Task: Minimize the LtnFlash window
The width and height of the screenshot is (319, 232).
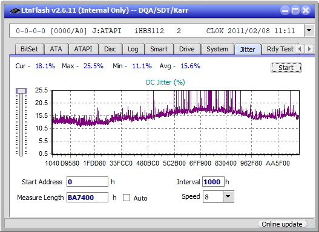Action: [x=285, y=10]
